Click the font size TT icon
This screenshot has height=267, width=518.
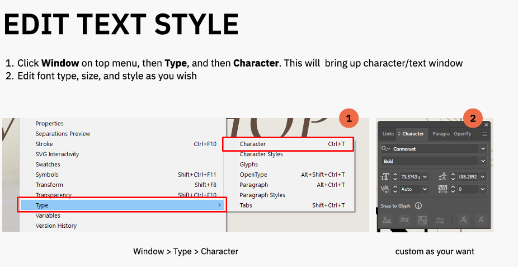click(385, 177)
